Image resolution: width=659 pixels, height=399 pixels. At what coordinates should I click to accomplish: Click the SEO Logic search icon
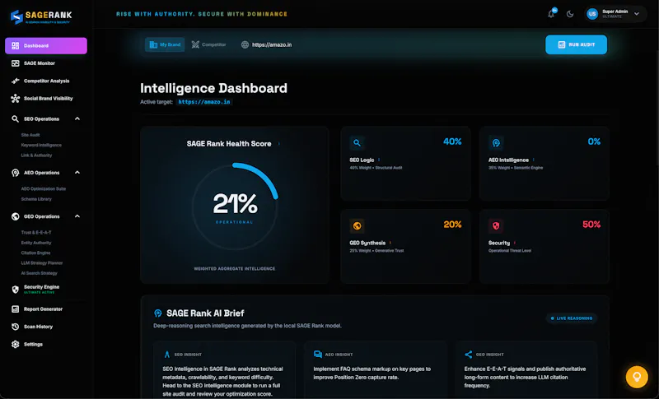(x=357, y=143)
